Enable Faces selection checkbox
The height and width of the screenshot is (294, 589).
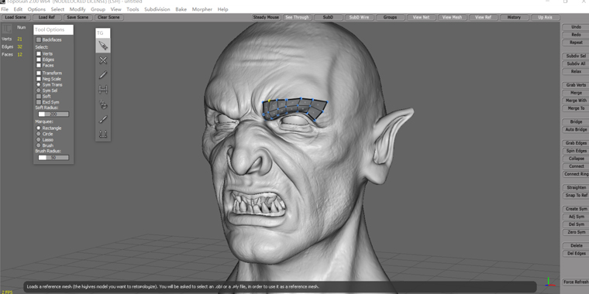tap(39, 65)
